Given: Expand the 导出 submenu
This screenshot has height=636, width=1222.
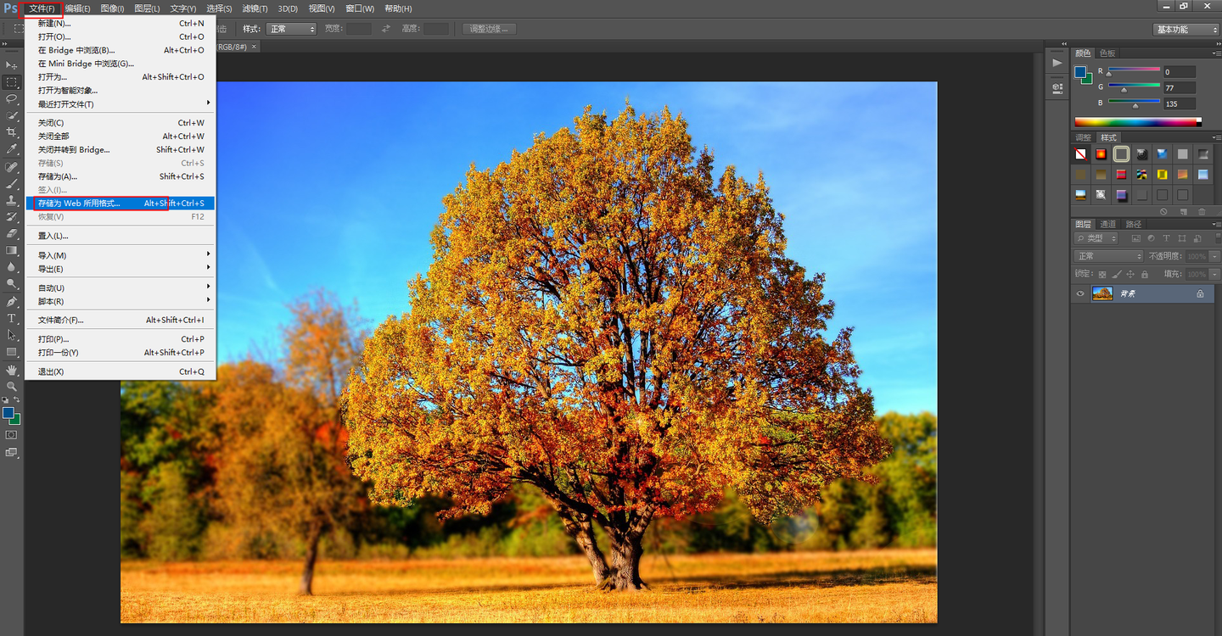Looking at the screenshot, I should click(x=121, y=269).
